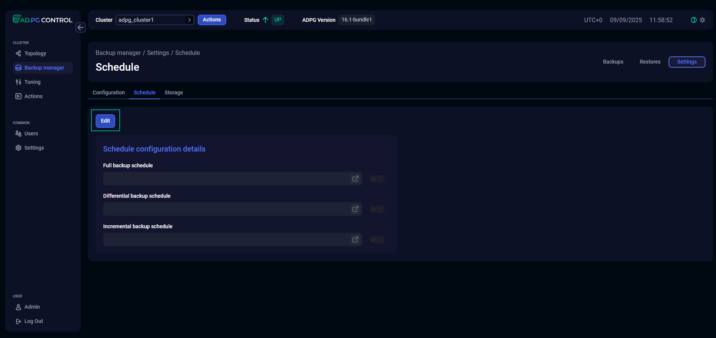Toggle the Incremental backup schedule switch
Viewport: 716px width, 338px height.
(377, 240)
